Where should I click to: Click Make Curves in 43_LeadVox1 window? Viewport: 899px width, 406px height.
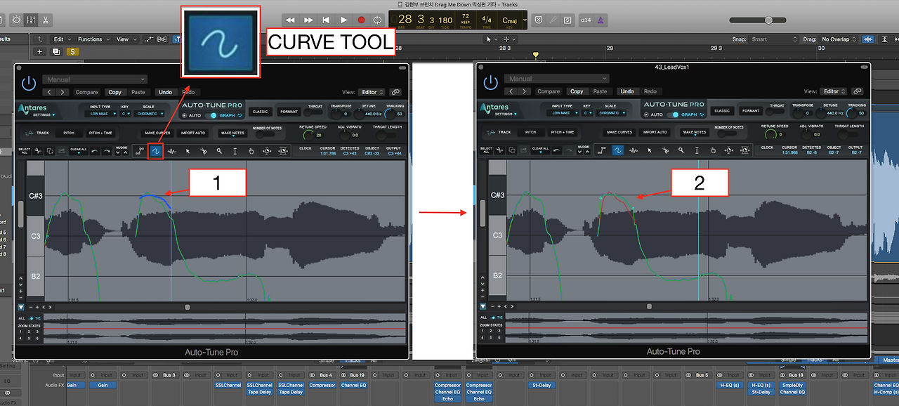pyautogui.click(x=619, y=131)
